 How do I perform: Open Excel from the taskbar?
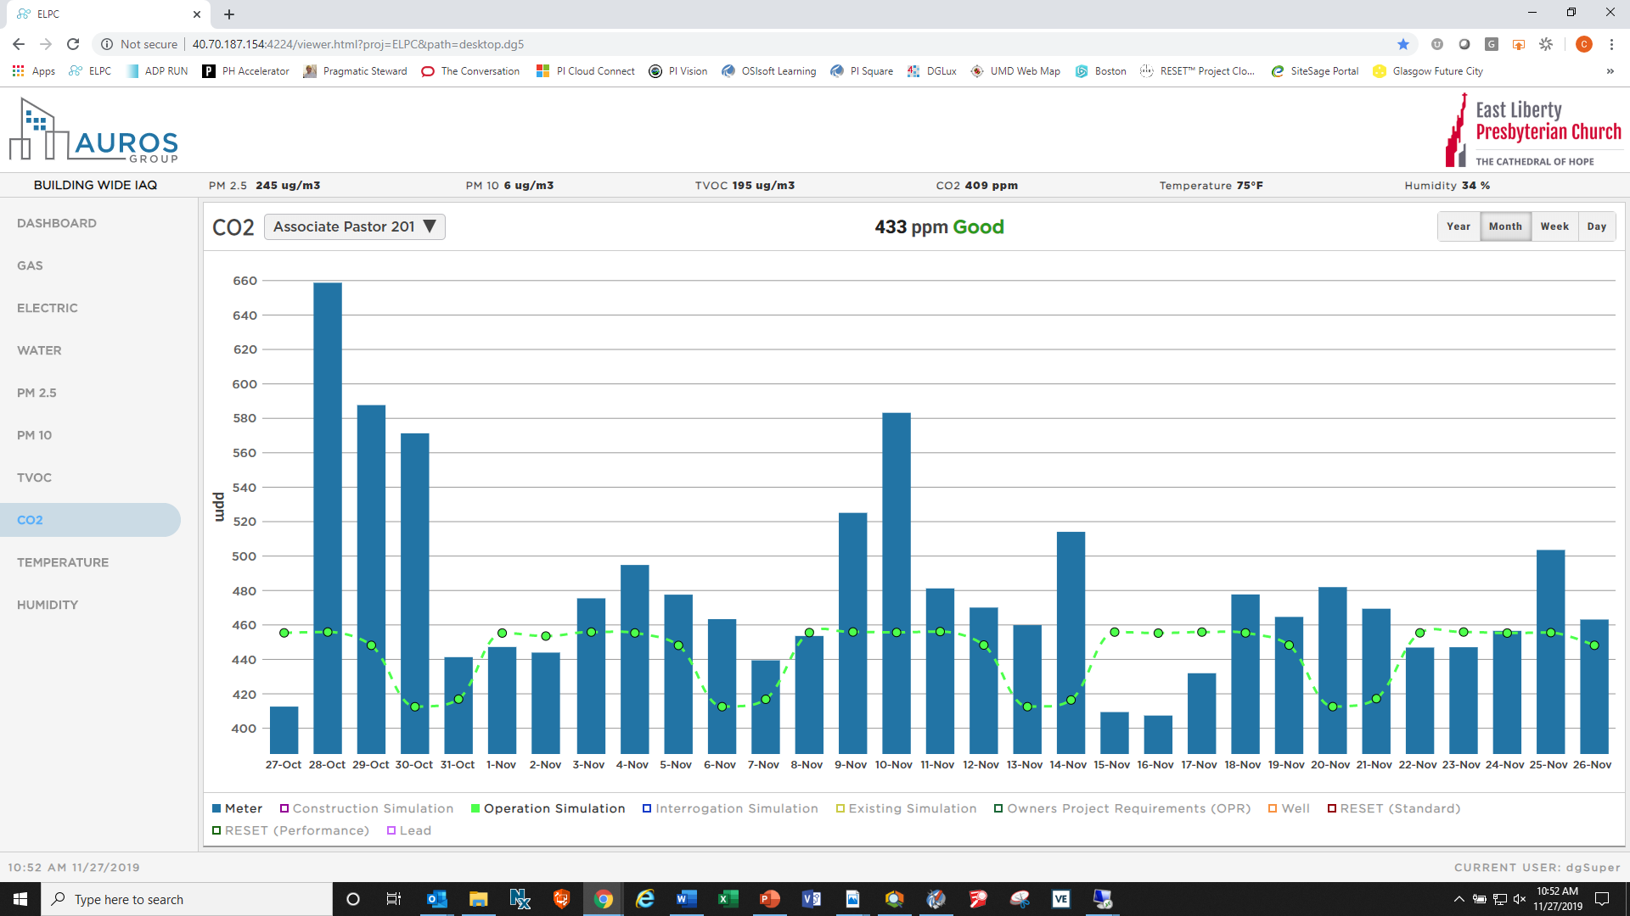(x=728, y=899)
